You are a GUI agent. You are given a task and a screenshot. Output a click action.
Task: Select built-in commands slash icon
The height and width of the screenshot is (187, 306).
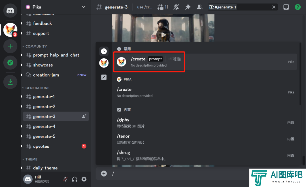pyautogui.click(x=104, y=77)
